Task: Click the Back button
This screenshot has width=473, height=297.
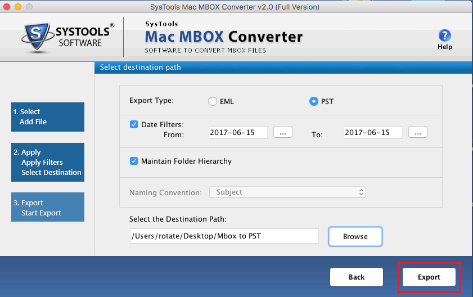Action: (x=357, y=277)
